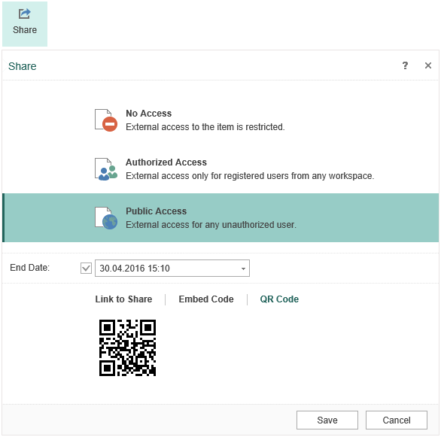Screen dimensions: 441x437
Task: Click the Share toolbar button
Action: [x=25, y=24]
